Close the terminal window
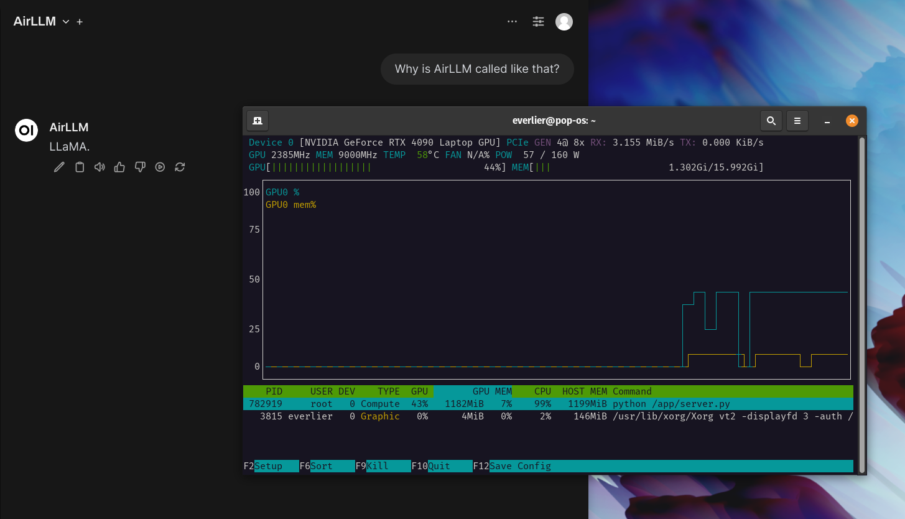Image resolution: width=905 pixels, height=519 pixels. coord(852,121)
